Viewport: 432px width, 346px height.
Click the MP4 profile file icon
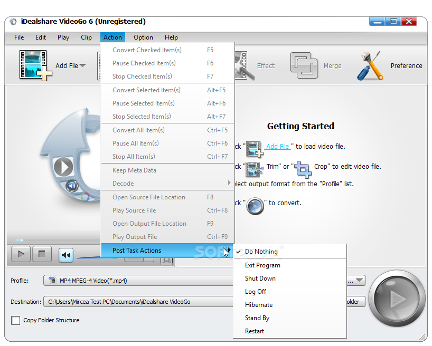52,280
